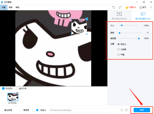Click the undo arrow icon
Image resolution: width=154 pixels, height=114 pixels.
(x=113, y=7)
